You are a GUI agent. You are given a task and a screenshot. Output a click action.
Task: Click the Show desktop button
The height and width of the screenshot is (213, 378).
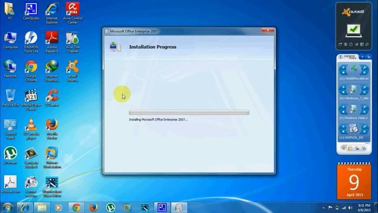tap(376, 208)
